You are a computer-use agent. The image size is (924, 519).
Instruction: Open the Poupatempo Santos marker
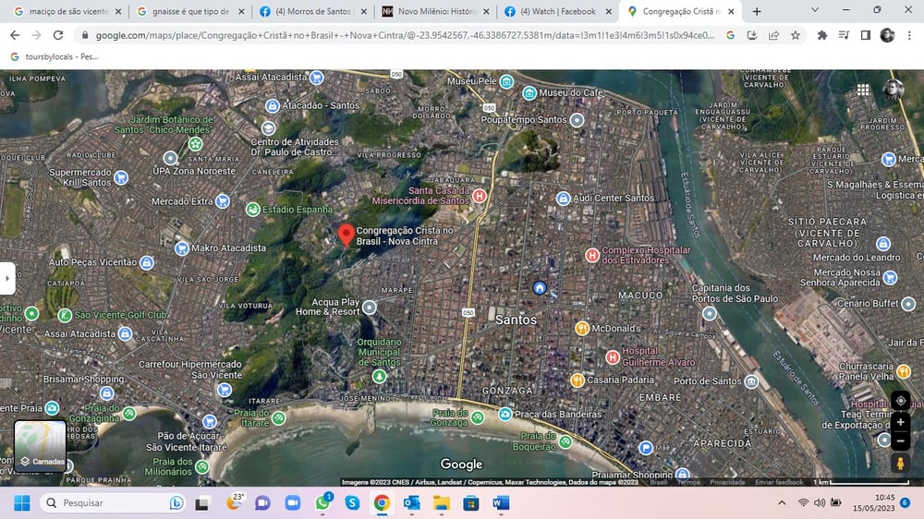577,119
